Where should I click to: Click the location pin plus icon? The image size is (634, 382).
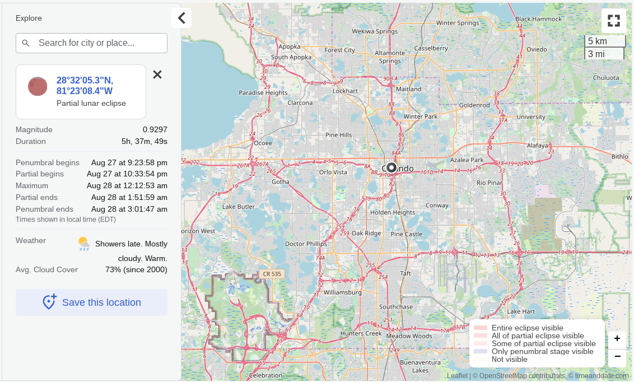pyautogui.click(x=49, y=302)
